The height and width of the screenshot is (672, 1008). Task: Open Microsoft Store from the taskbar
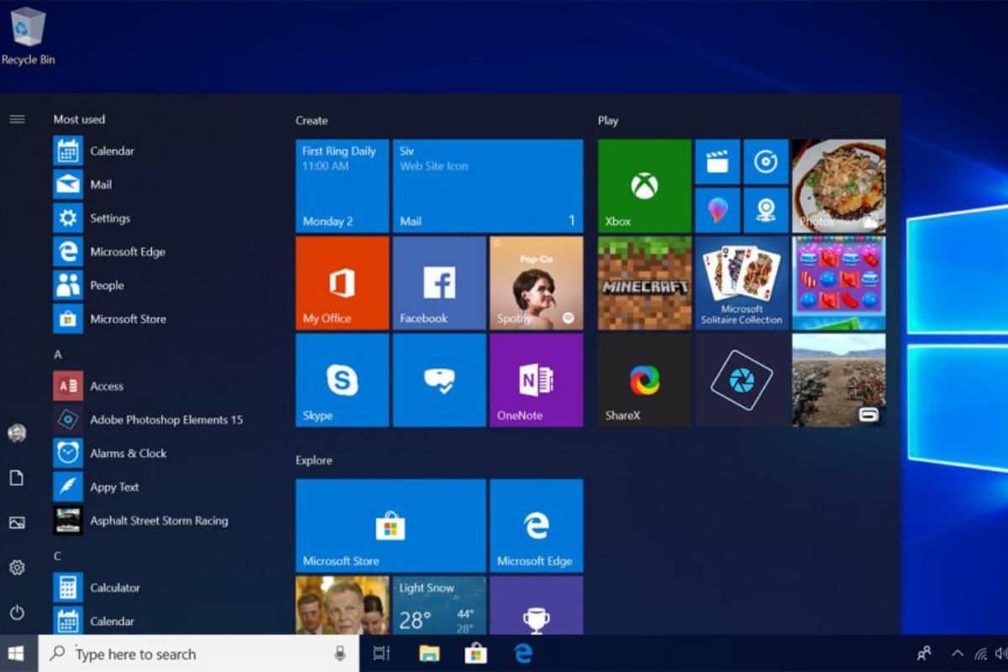pos(476,654)
